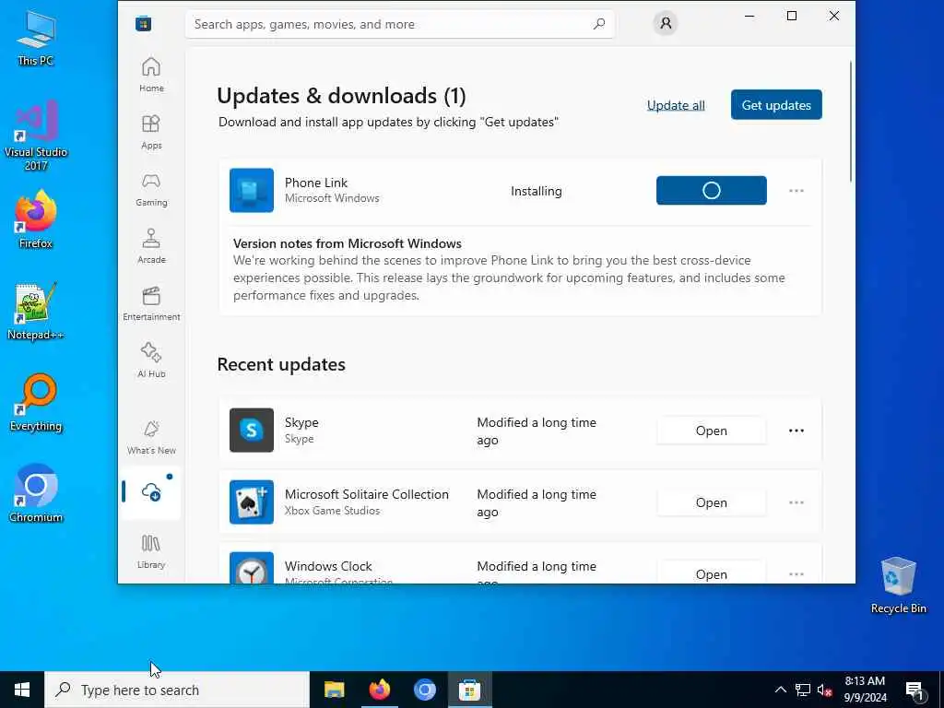Show hidden system tray icons
Viewport: 944px width, 708px height.
tap(780, 690)
